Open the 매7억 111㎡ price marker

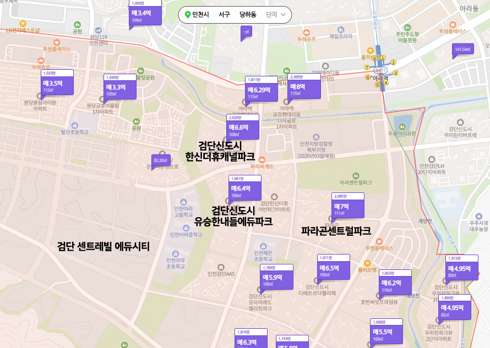pyautogui.click(x=348, y=207)
